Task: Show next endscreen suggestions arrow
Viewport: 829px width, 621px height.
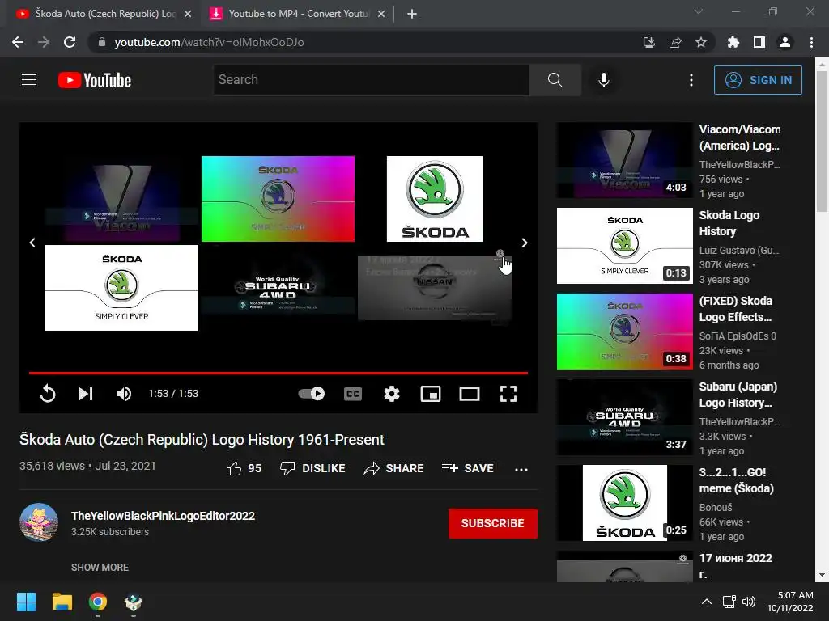Action: pyautogui.click(x=525, y=243)
